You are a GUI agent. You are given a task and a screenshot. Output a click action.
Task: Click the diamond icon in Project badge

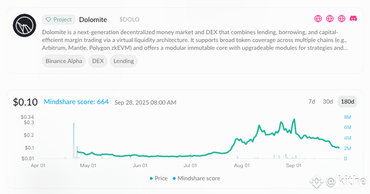point(48,20)
